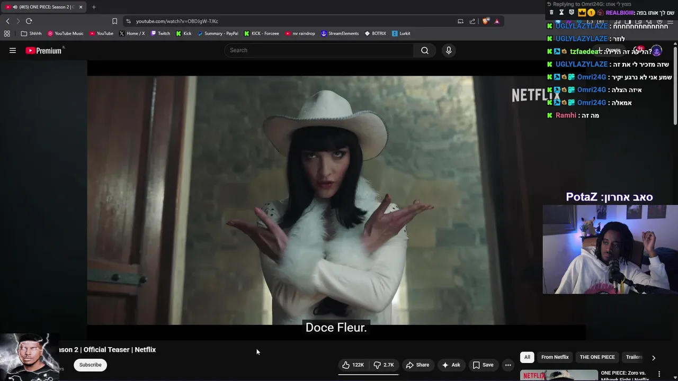Click the hourglass timeout icon in chat overlay
Image resolution: width=678 pixels, height=381 pixels.
561,12
